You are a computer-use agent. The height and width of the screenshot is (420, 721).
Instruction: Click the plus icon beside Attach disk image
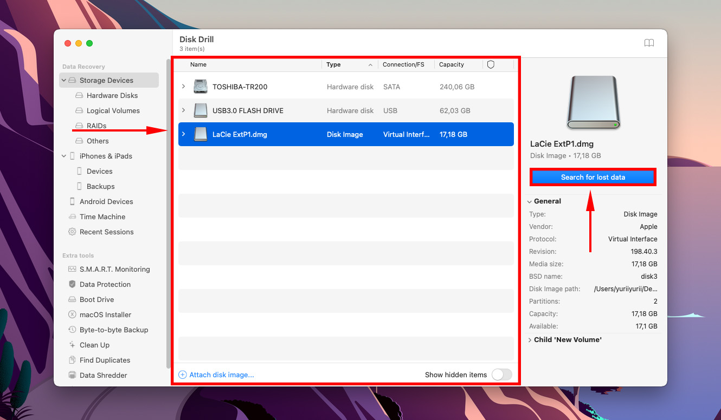coord(183,375)
